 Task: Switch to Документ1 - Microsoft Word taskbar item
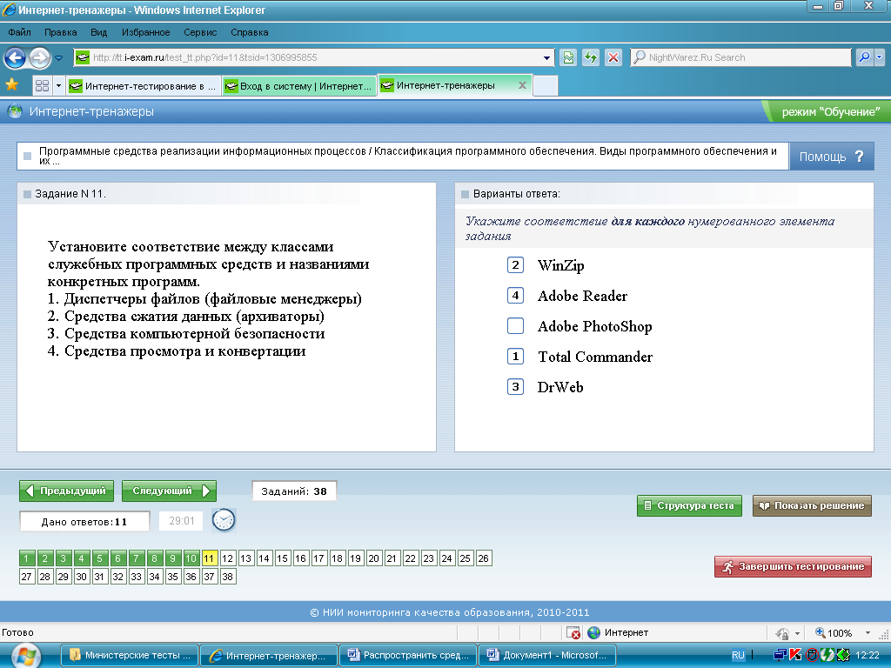(x=547, y=655)
